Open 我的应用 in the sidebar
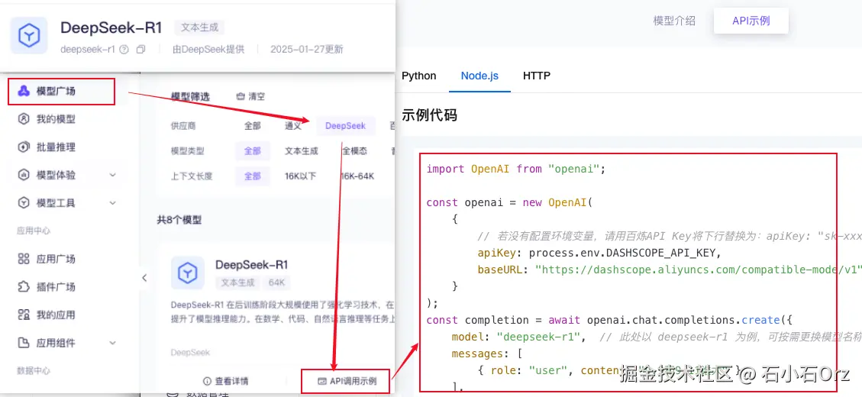 tap(56, 315)
